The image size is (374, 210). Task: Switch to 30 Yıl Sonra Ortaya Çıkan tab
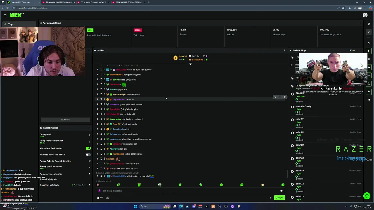[x=93, y=2]
